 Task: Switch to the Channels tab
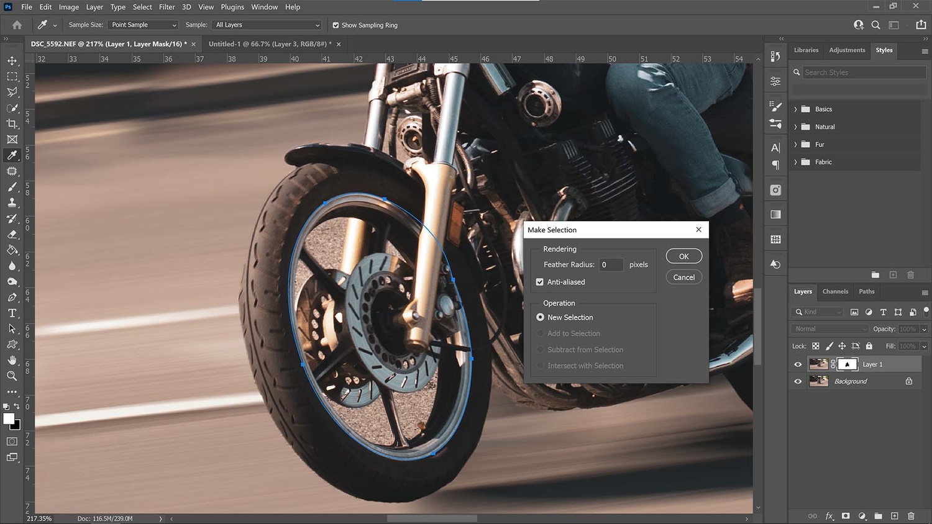(835, 291)
